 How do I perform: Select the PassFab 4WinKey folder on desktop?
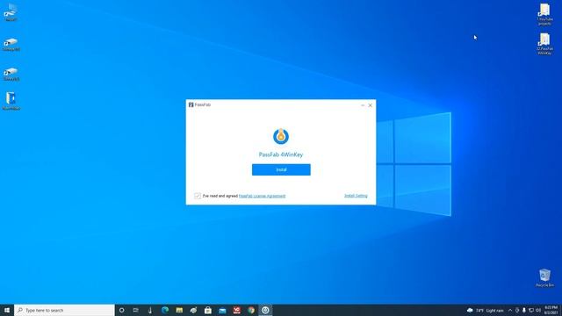coord(544,44)
